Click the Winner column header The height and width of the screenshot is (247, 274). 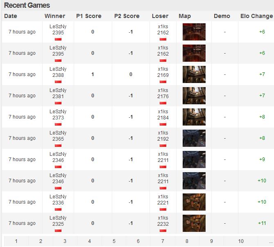coord(55,16)
